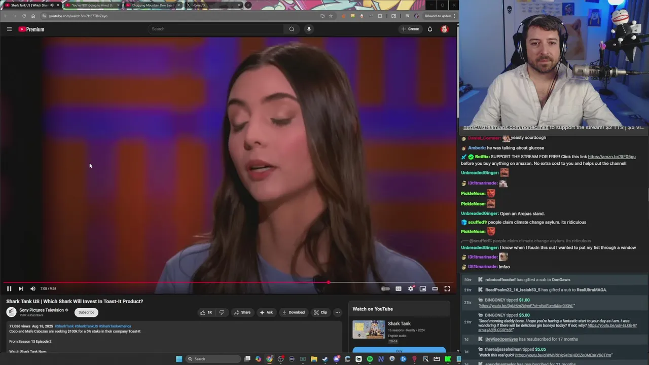649x365 pixels.
Task: Mute the video volume icon
Action: (x=33, y=288)
